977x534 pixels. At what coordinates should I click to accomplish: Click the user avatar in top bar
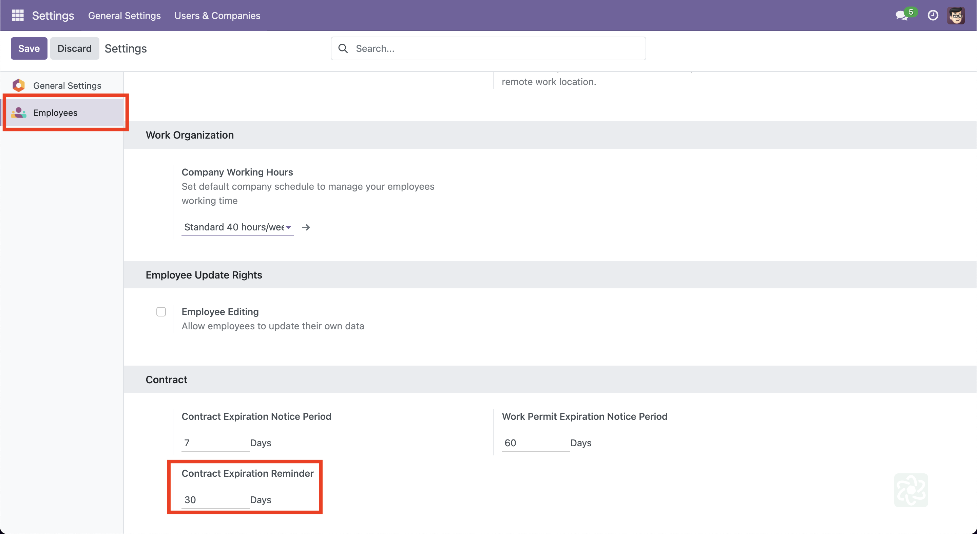click(x=956, y=16)
